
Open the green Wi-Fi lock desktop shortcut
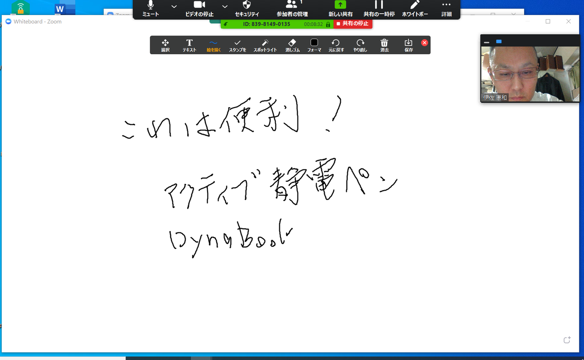pyautogui.click(x=21, y=8)
